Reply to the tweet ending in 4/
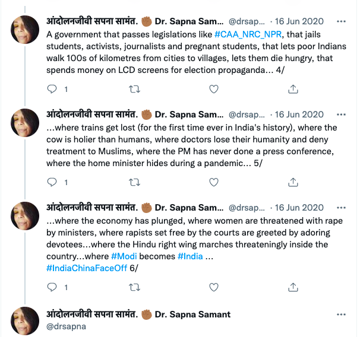This screenshot has height=337, width=360. tap(52, 89)
